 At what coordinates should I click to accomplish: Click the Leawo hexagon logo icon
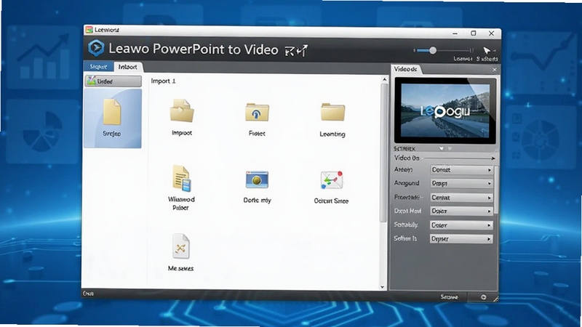point(96,48)
